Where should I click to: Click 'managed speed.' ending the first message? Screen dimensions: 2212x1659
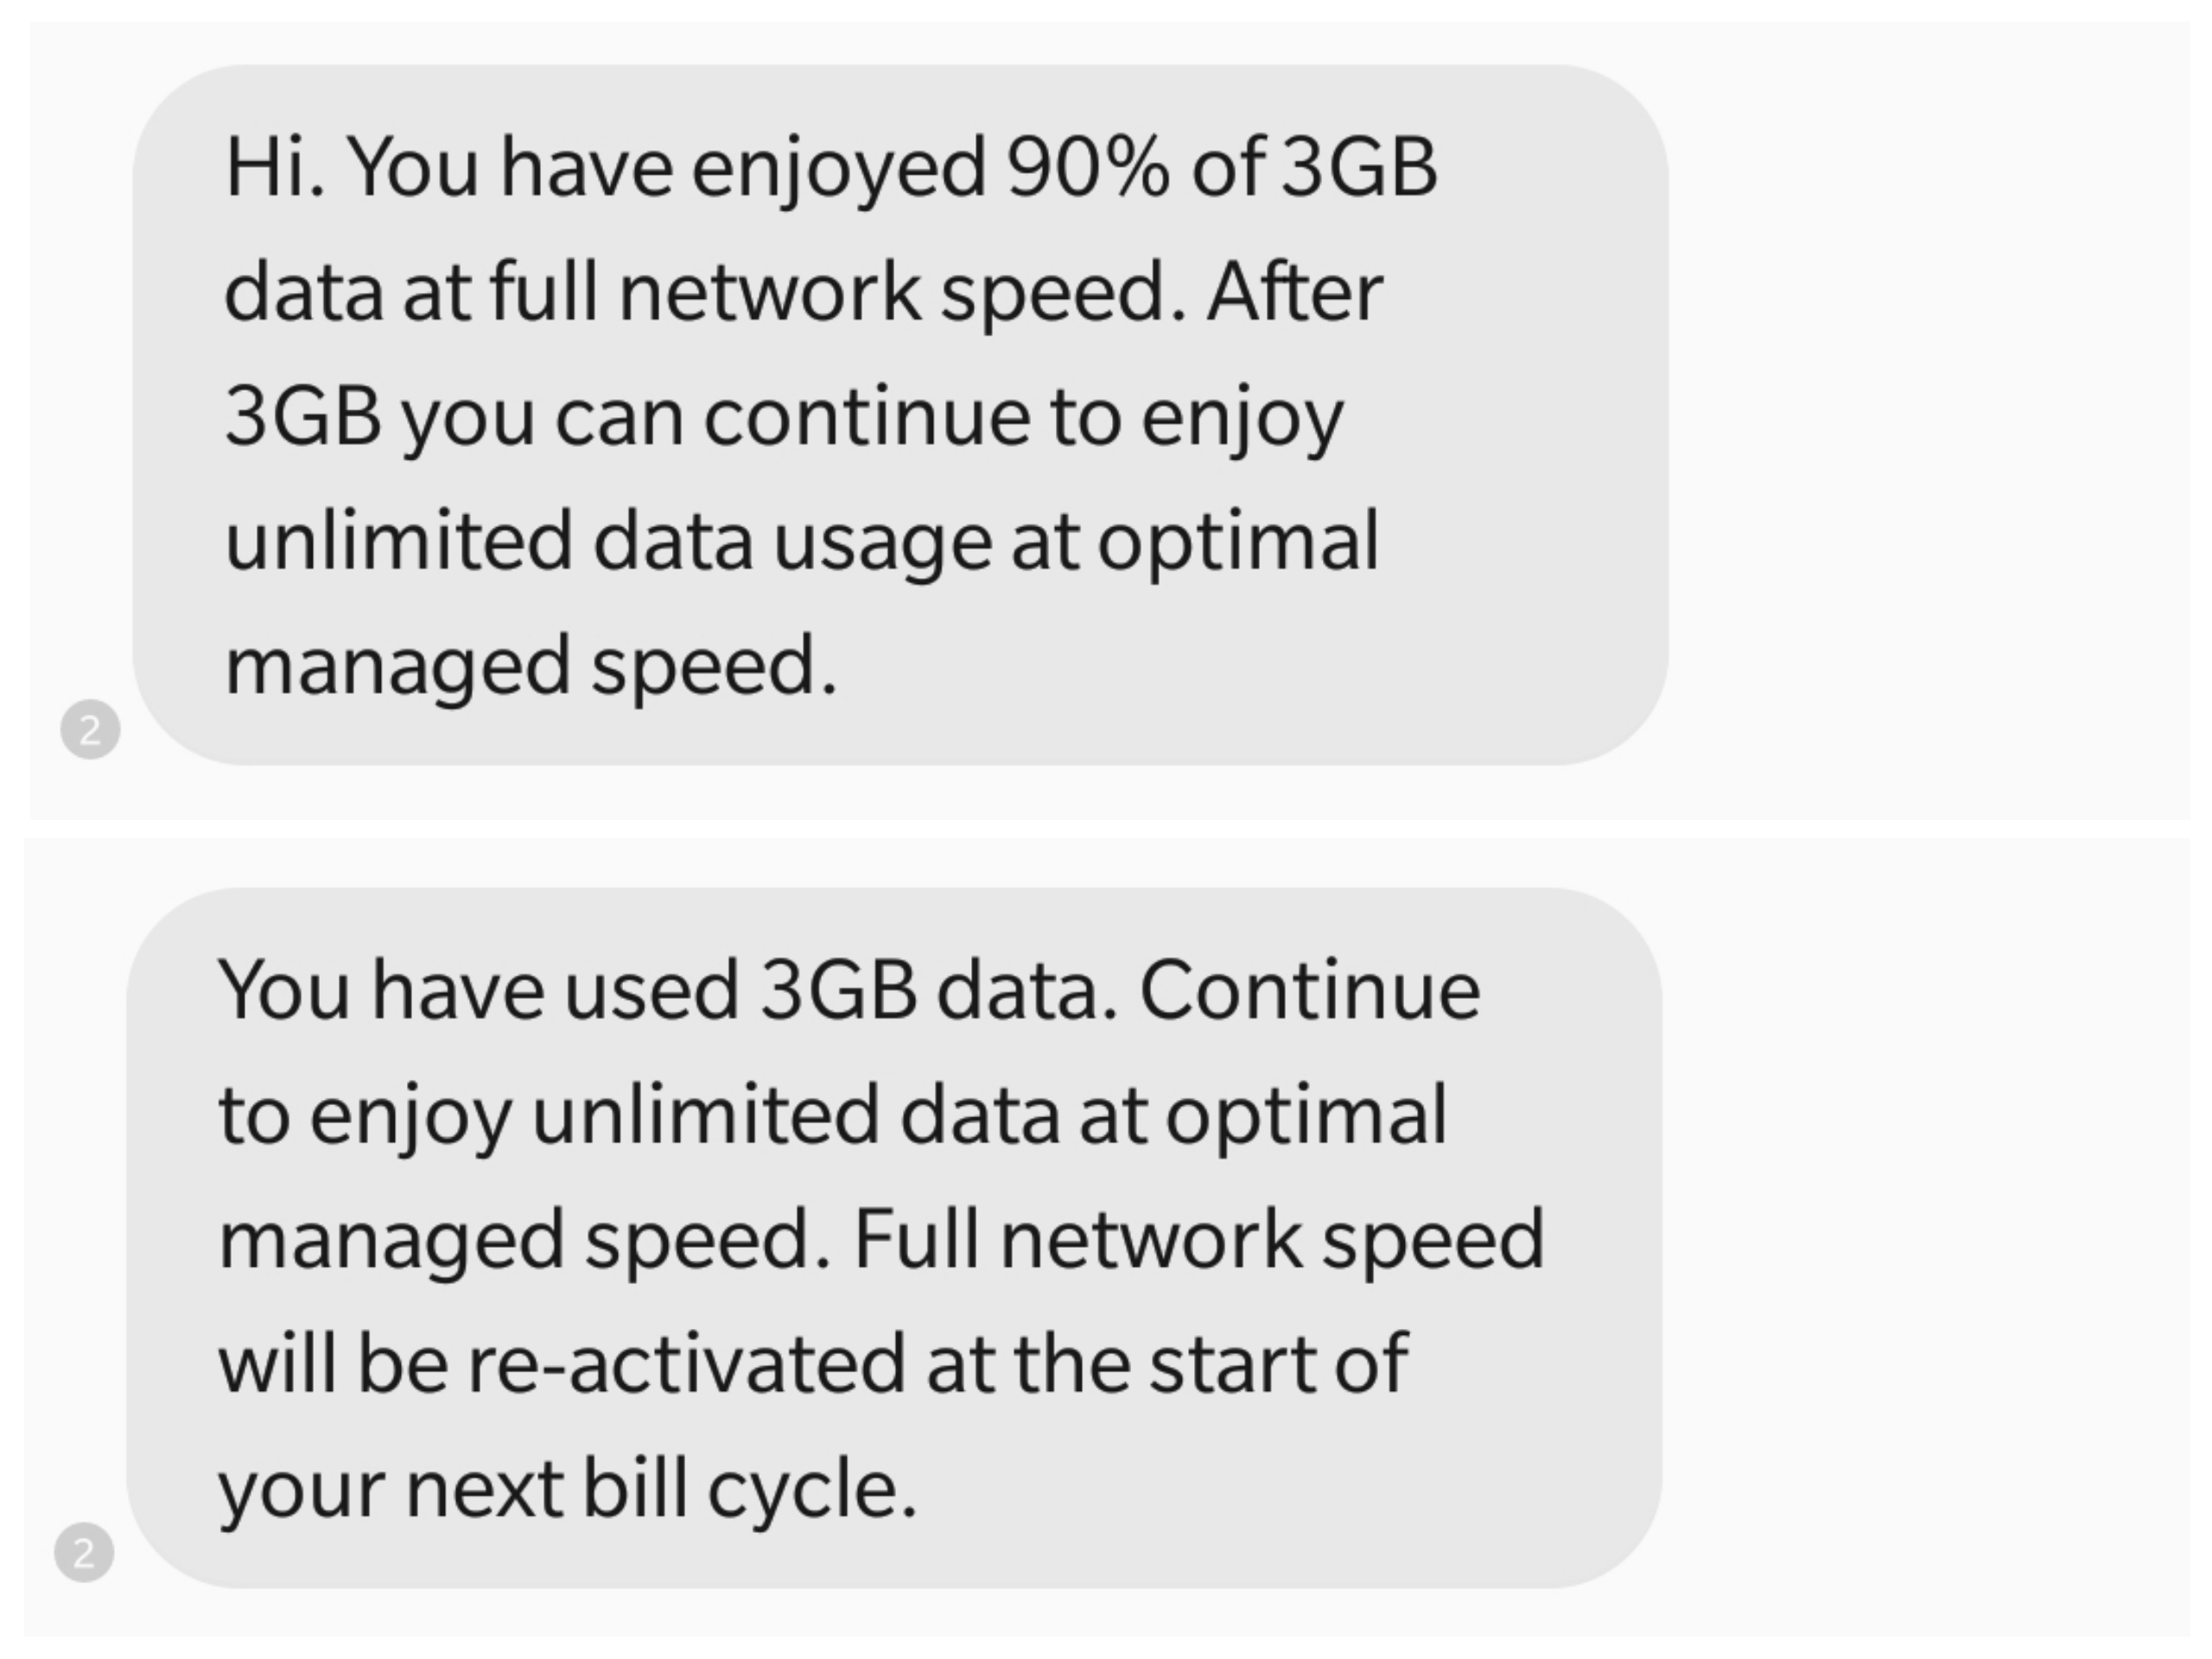[x=530, y=667]
